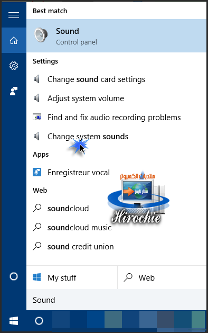Image resolution: width=208 pixels, height=333 pixels.
Task: Click the Cortana circle on the taskbar
Action: coord(39,321)
